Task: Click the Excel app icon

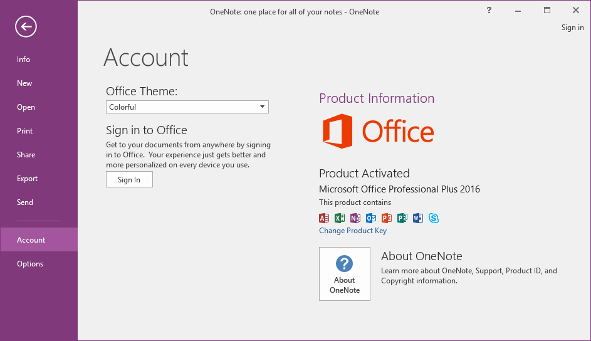Action: point(340,218)
